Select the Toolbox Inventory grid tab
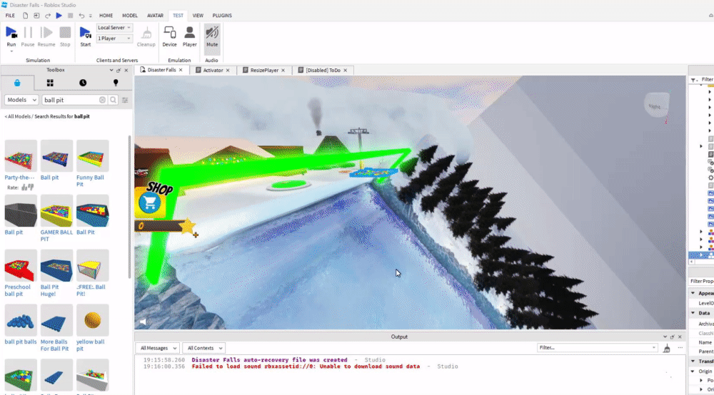 (50, 83)
